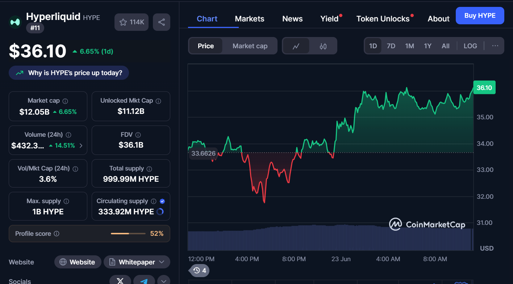Screen dimensions: 513x284
Task: Open the About tab
Action: (438, 19)
